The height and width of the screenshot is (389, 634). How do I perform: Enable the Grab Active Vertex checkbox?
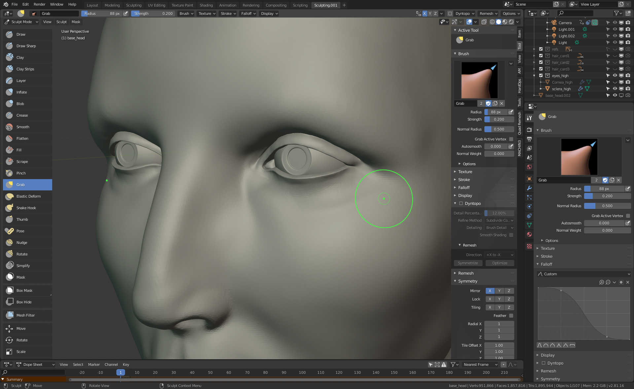point(511,139)
